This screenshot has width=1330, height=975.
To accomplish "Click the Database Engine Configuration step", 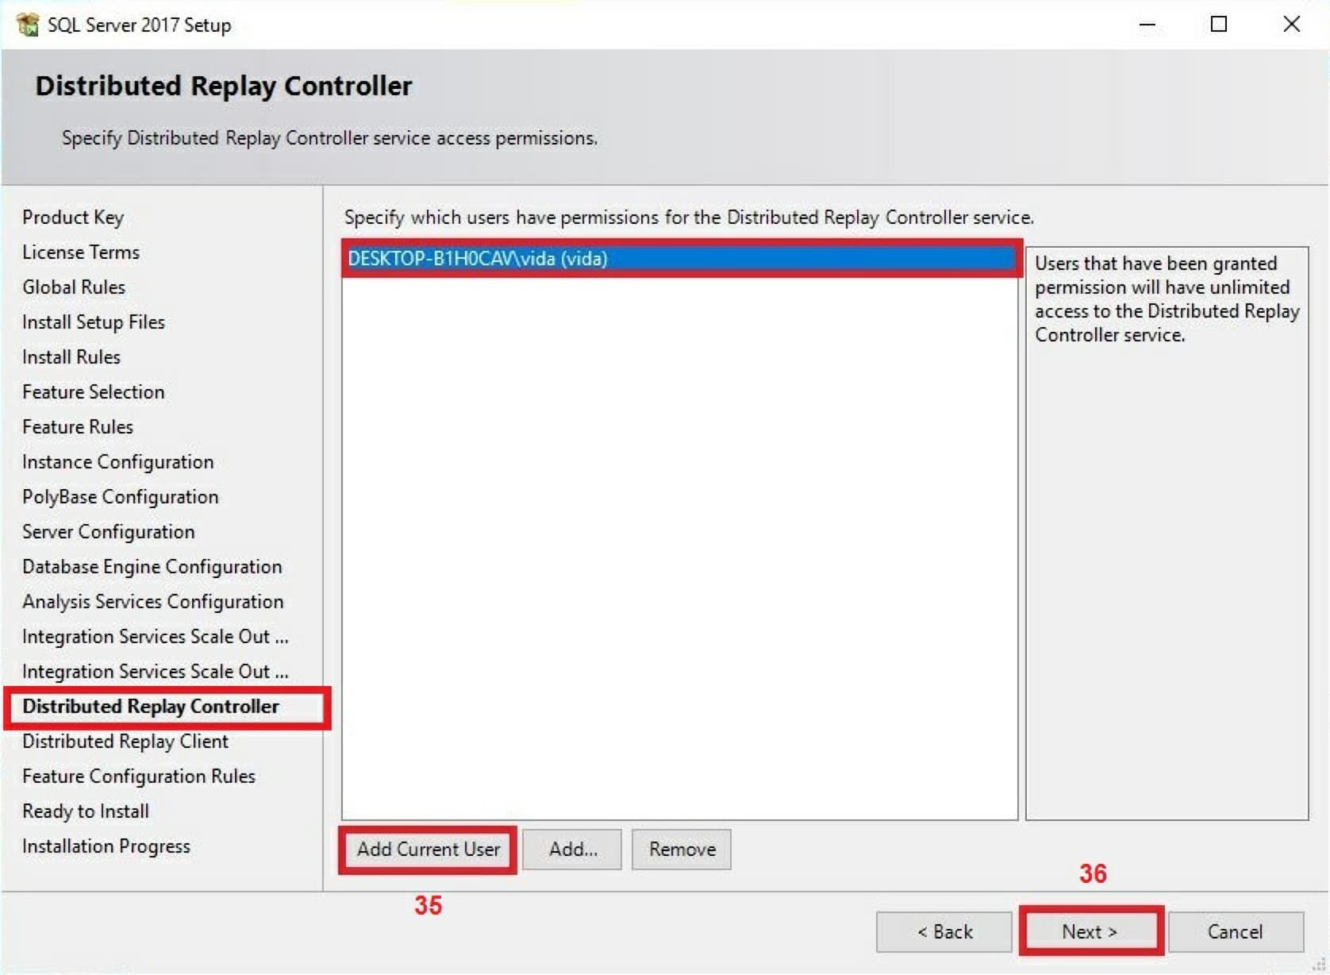I will pyautogui.click(x=152, y=567).
